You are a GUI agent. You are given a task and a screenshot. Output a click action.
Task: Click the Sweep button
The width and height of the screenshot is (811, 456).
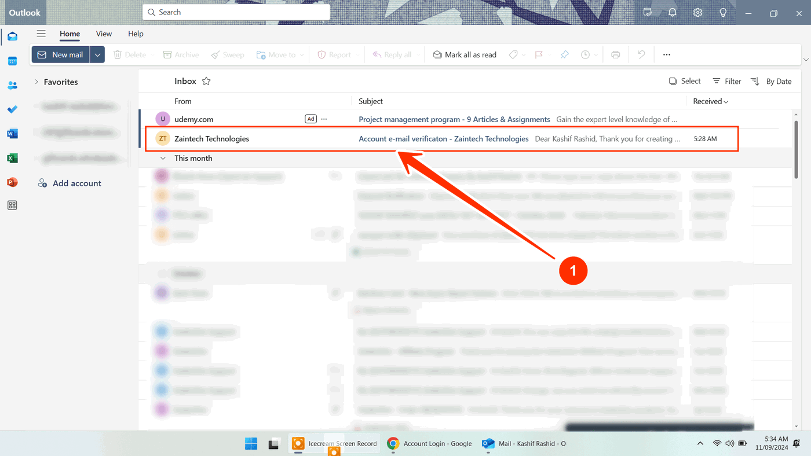228,54
